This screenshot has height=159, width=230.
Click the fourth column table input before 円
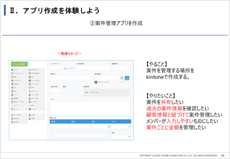click(x=120, y=127)
